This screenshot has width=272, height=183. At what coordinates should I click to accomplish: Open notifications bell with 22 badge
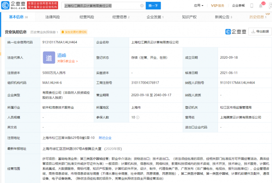pos(262,5)
